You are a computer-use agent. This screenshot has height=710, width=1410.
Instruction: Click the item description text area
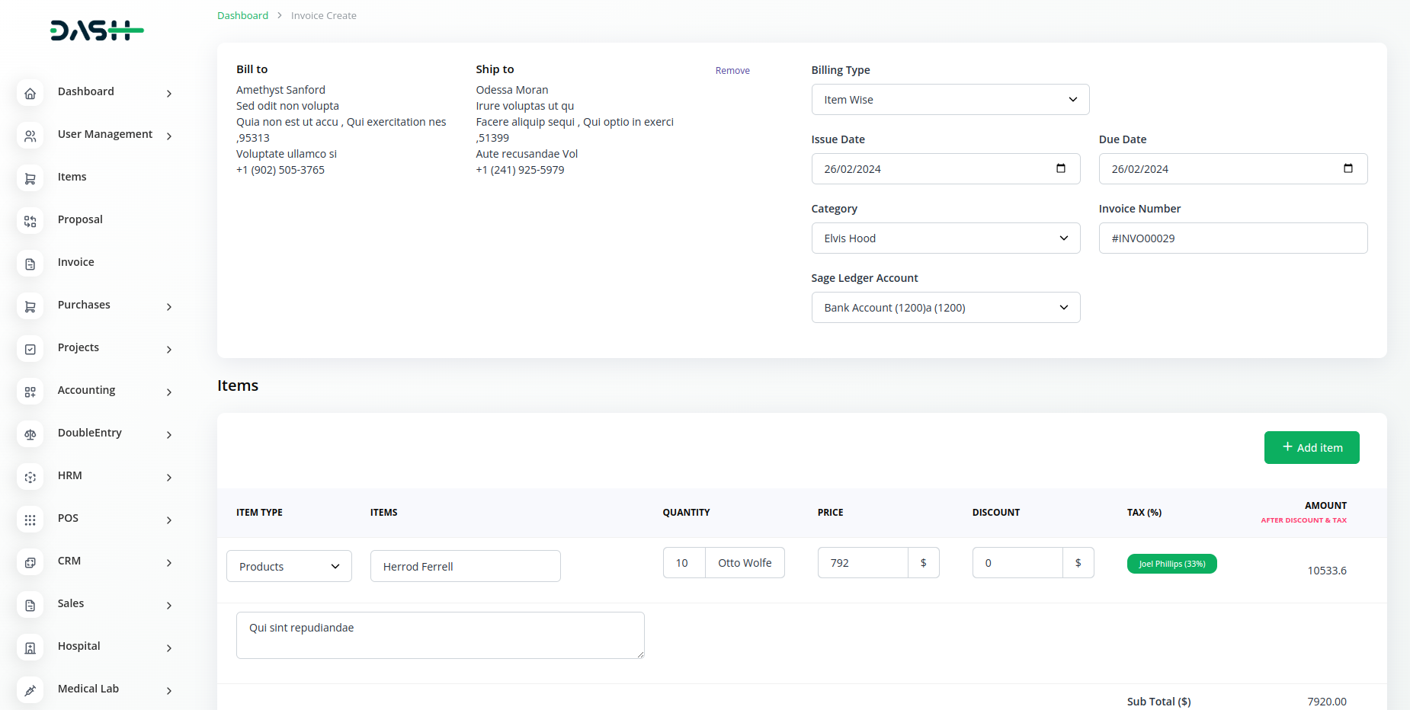440,635
